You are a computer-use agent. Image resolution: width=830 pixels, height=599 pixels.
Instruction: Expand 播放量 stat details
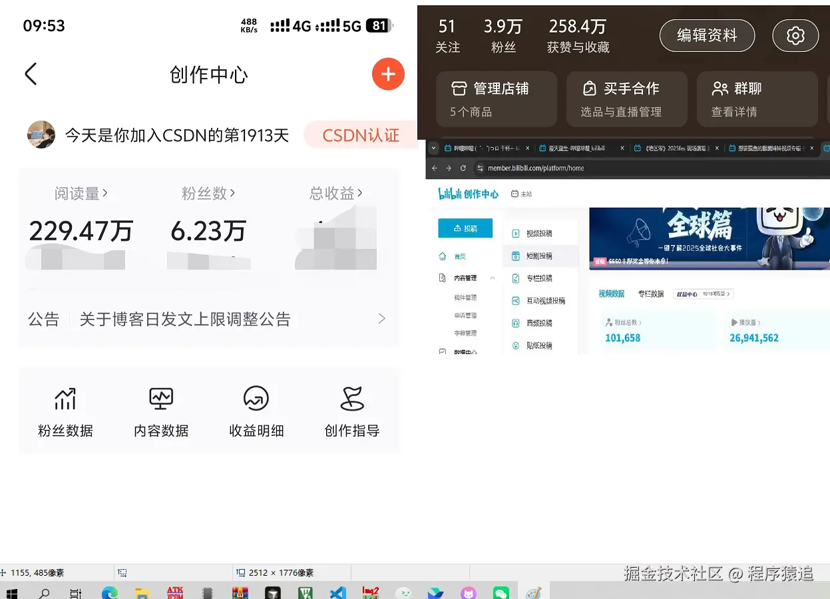[x=745, y=322]
